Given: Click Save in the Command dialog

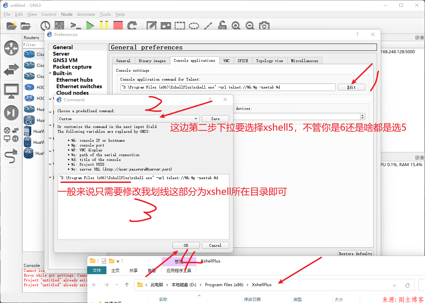Looking at the screenshot, I should tap(215, 119).
